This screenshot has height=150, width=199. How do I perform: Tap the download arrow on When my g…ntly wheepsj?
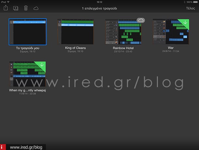pos(42,65)
